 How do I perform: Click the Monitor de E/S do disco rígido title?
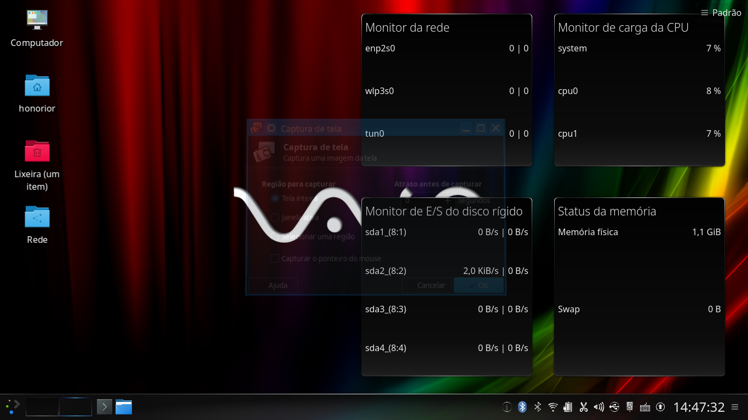pos(444,211)
